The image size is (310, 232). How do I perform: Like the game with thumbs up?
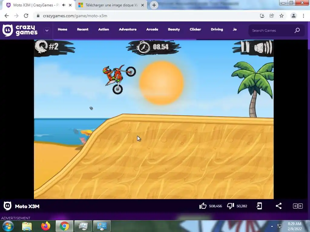point(203,206)
